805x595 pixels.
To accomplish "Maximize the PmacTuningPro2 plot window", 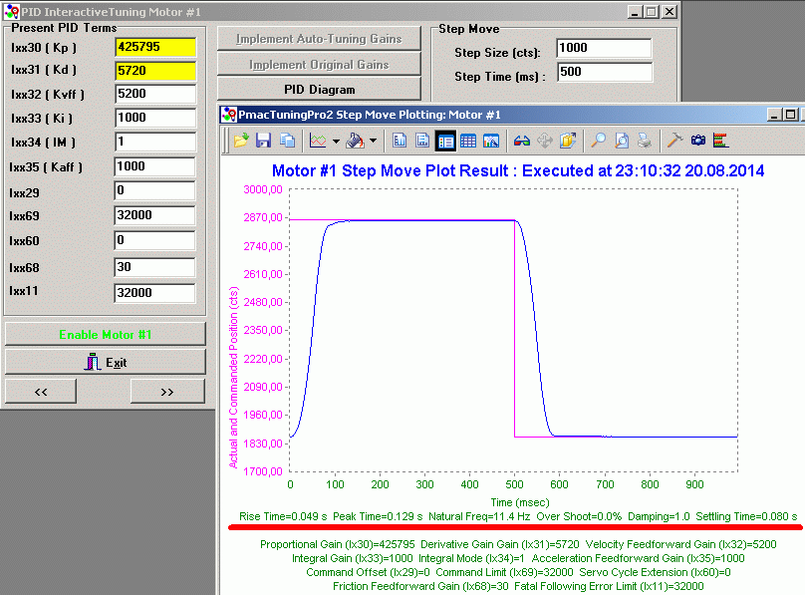I will tap(791, 115).
